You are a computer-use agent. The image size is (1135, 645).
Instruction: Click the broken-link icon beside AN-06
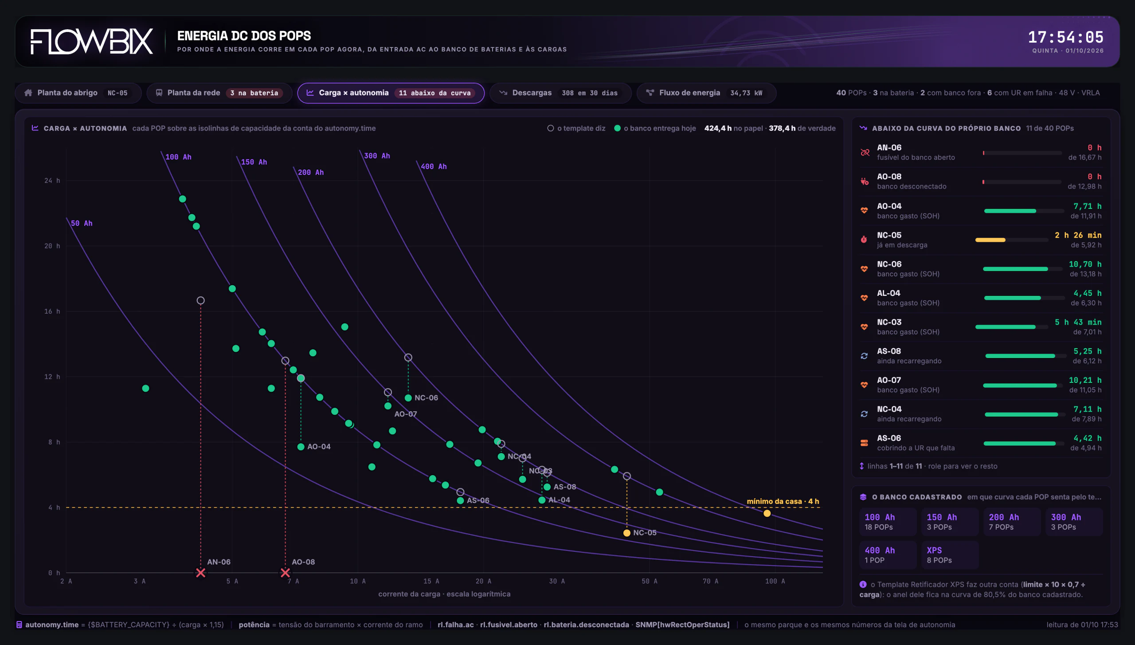pos(865,153)
